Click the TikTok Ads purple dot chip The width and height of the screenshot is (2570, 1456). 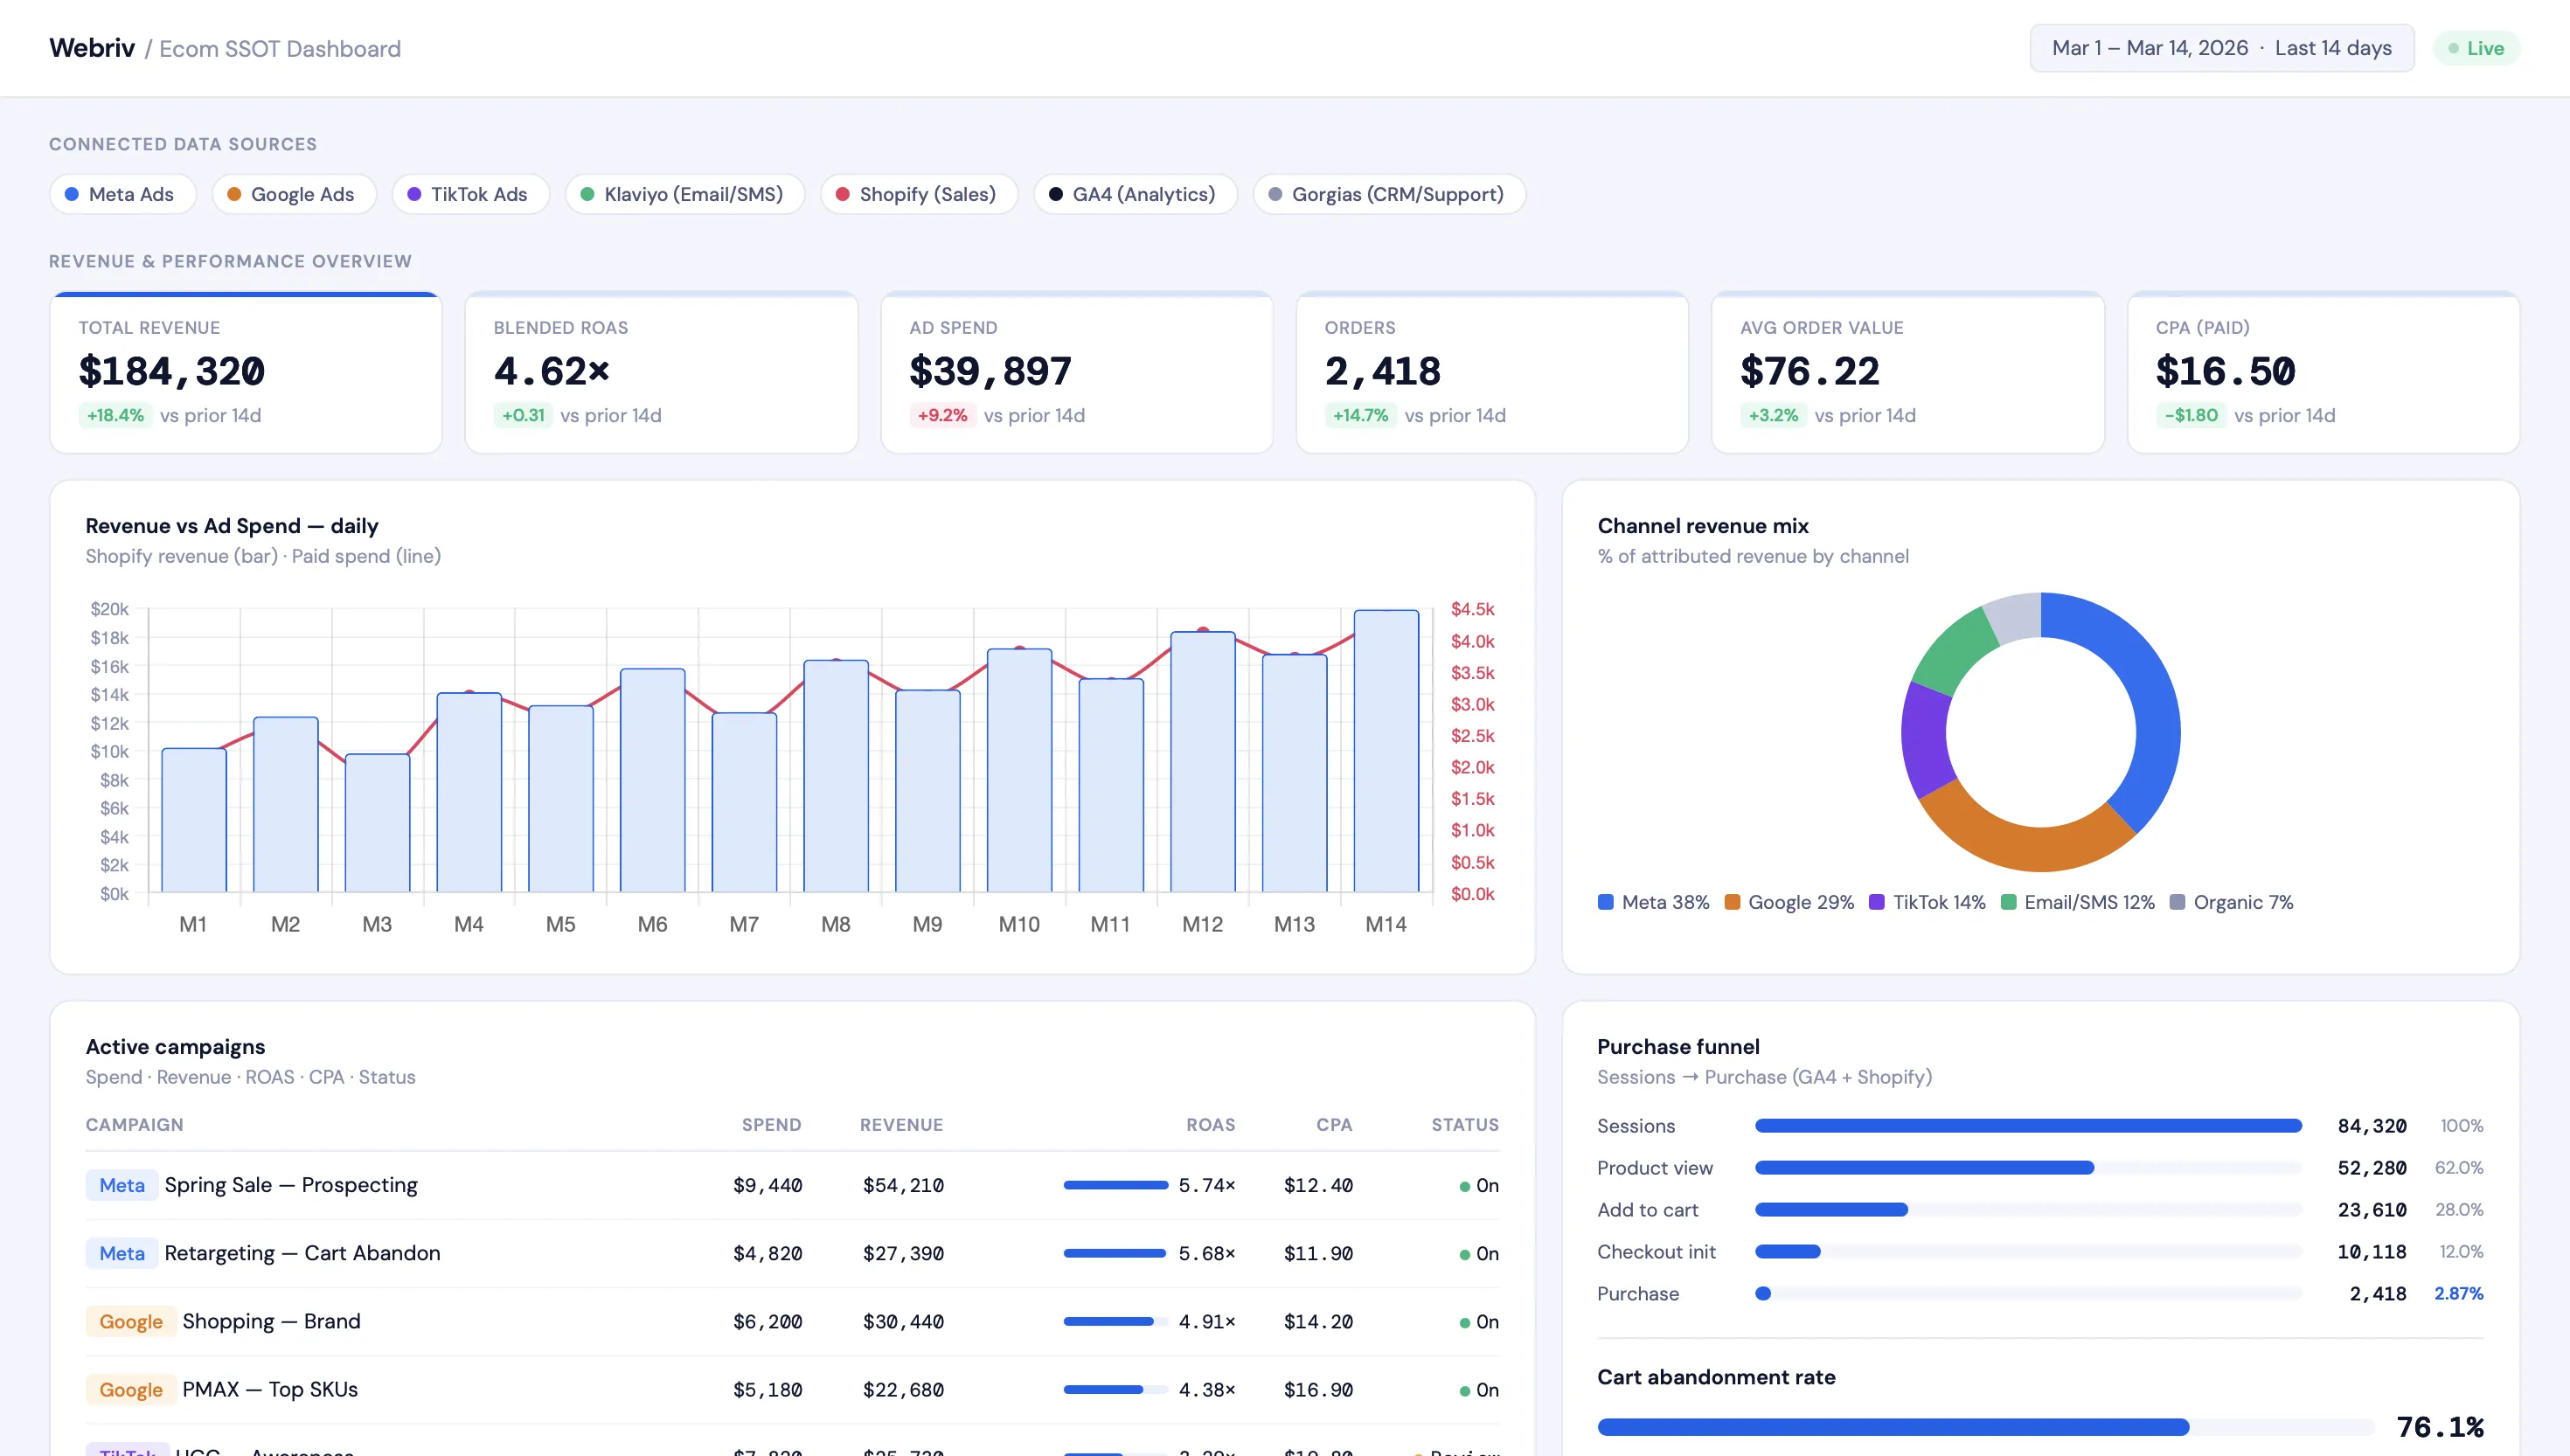click(x=470, y=194)
